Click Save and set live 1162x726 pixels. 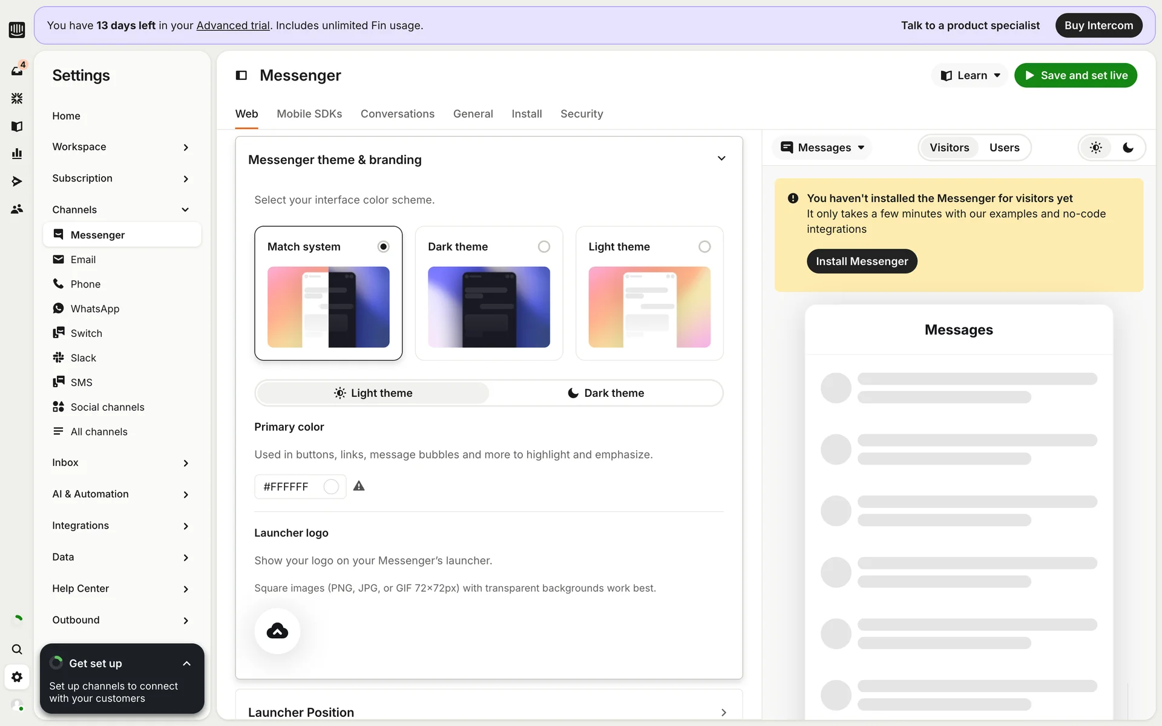click(1075, 76)
